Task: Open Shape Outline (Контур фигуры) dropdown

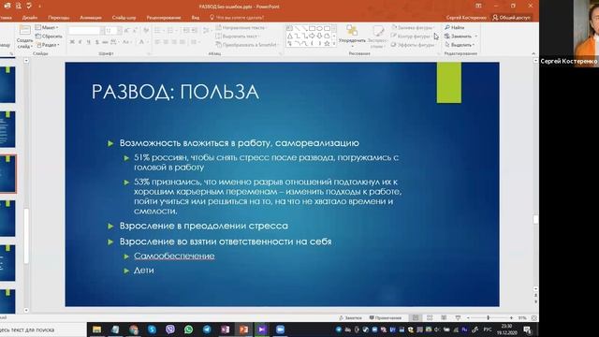Action: pyautogui.click(x=411, y=37)
